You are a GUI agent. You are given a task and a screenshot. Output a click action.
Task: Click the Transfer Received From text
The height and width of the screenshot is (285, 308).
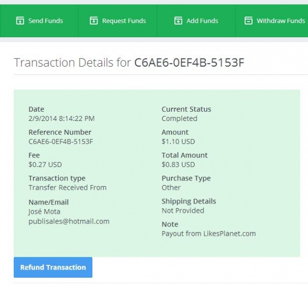pyautogui.click(x=67, y=188)
